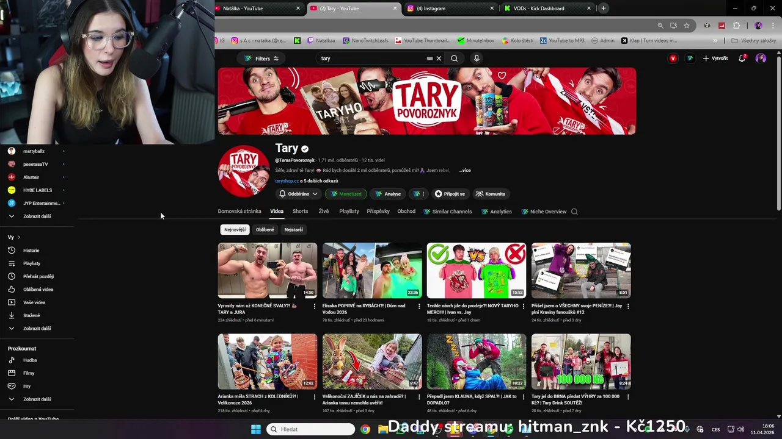Open the YouTube to MP3 bookmark
The width and height of the screenshot is (782, 439).
(562, 41)
